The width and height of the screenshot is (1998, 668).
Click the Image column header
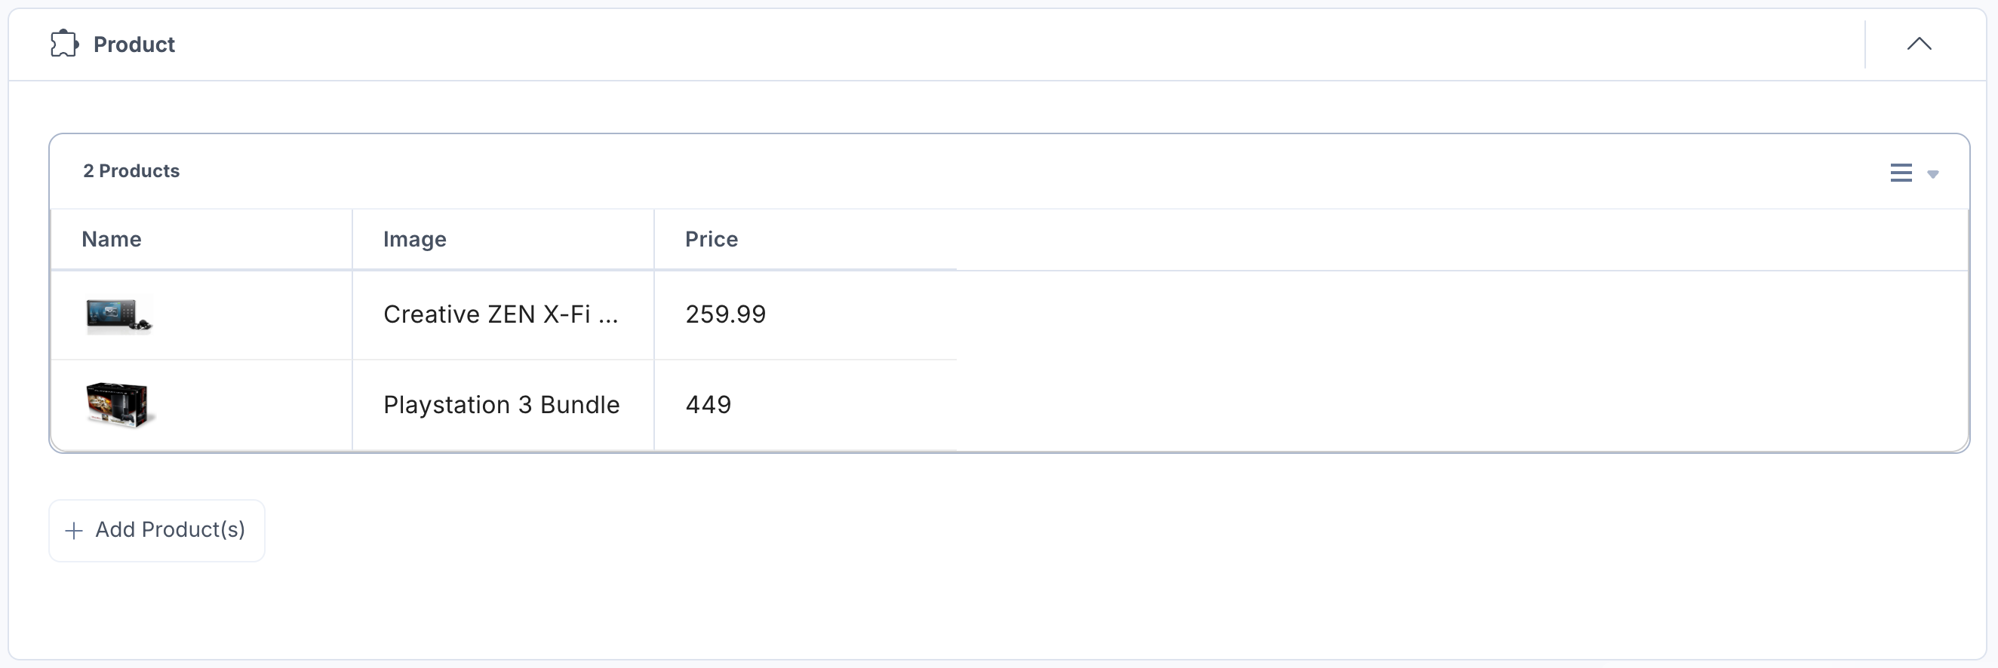point(414,240)
